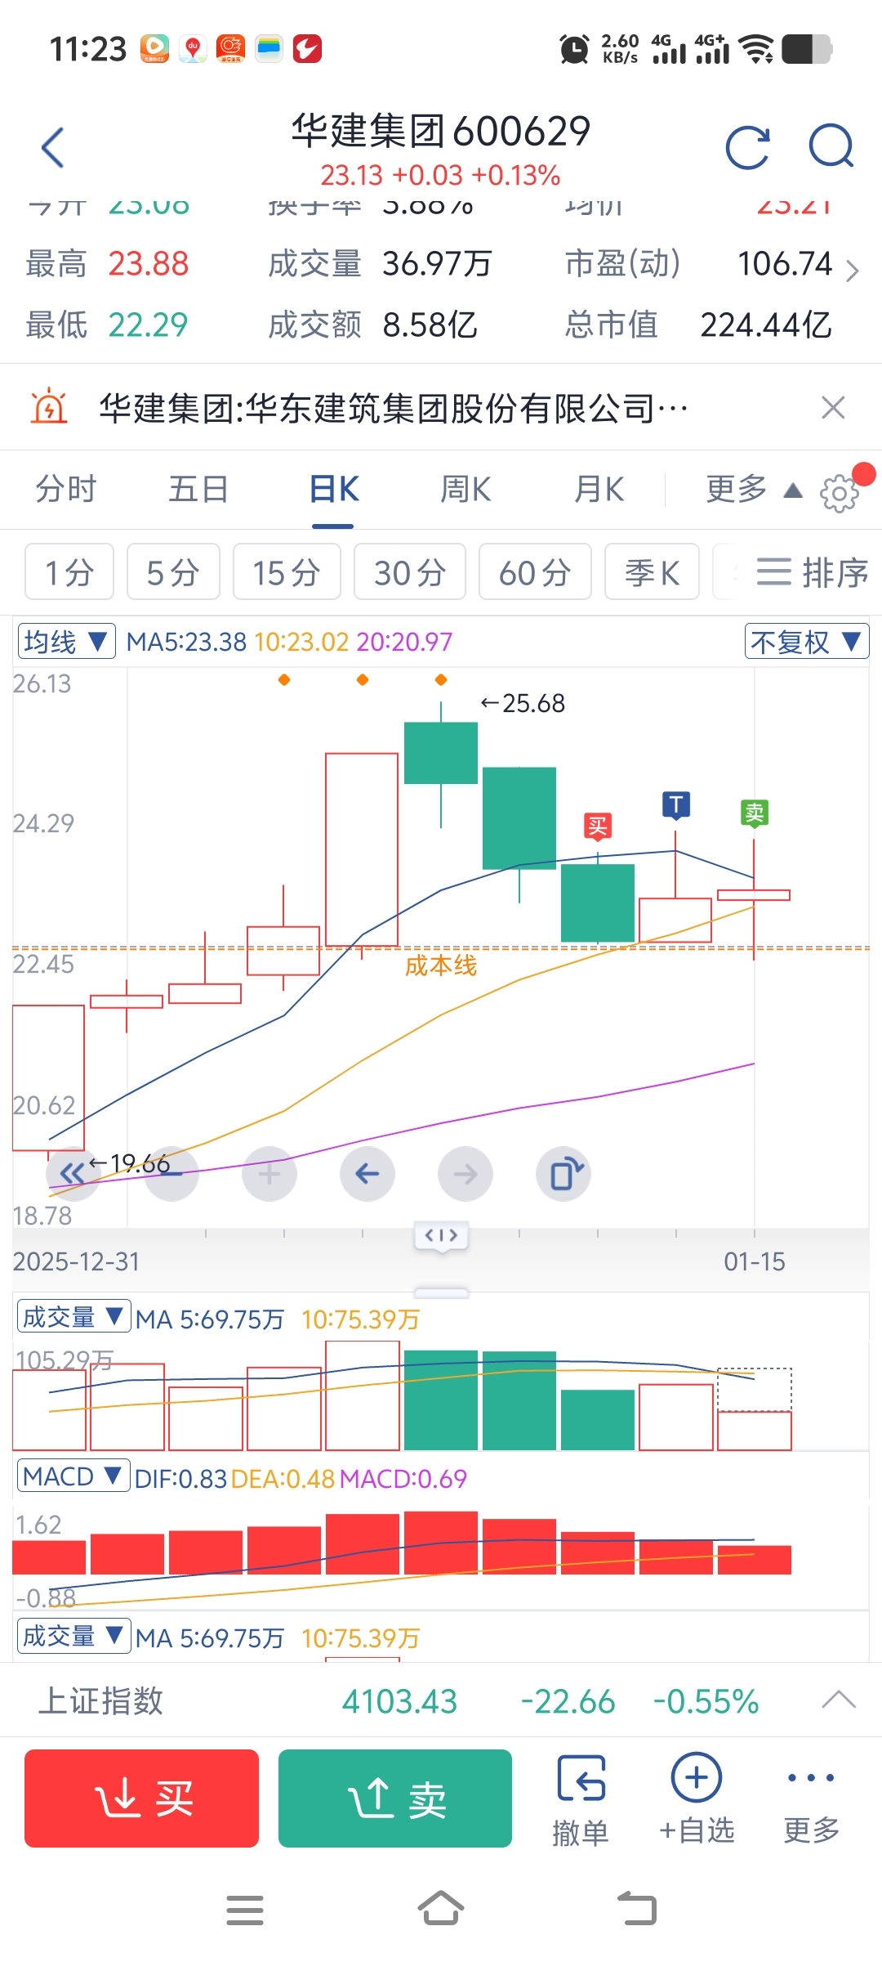Select the 15分 period chip
Viewport: 882px width, 1962px height.
pos(286,572)
